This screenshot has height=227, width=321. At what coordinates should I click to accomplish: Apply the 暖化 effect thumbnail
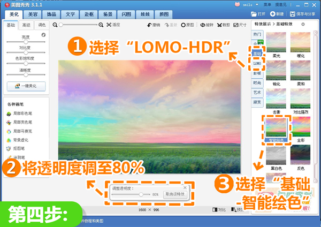(x=300, y=42)
